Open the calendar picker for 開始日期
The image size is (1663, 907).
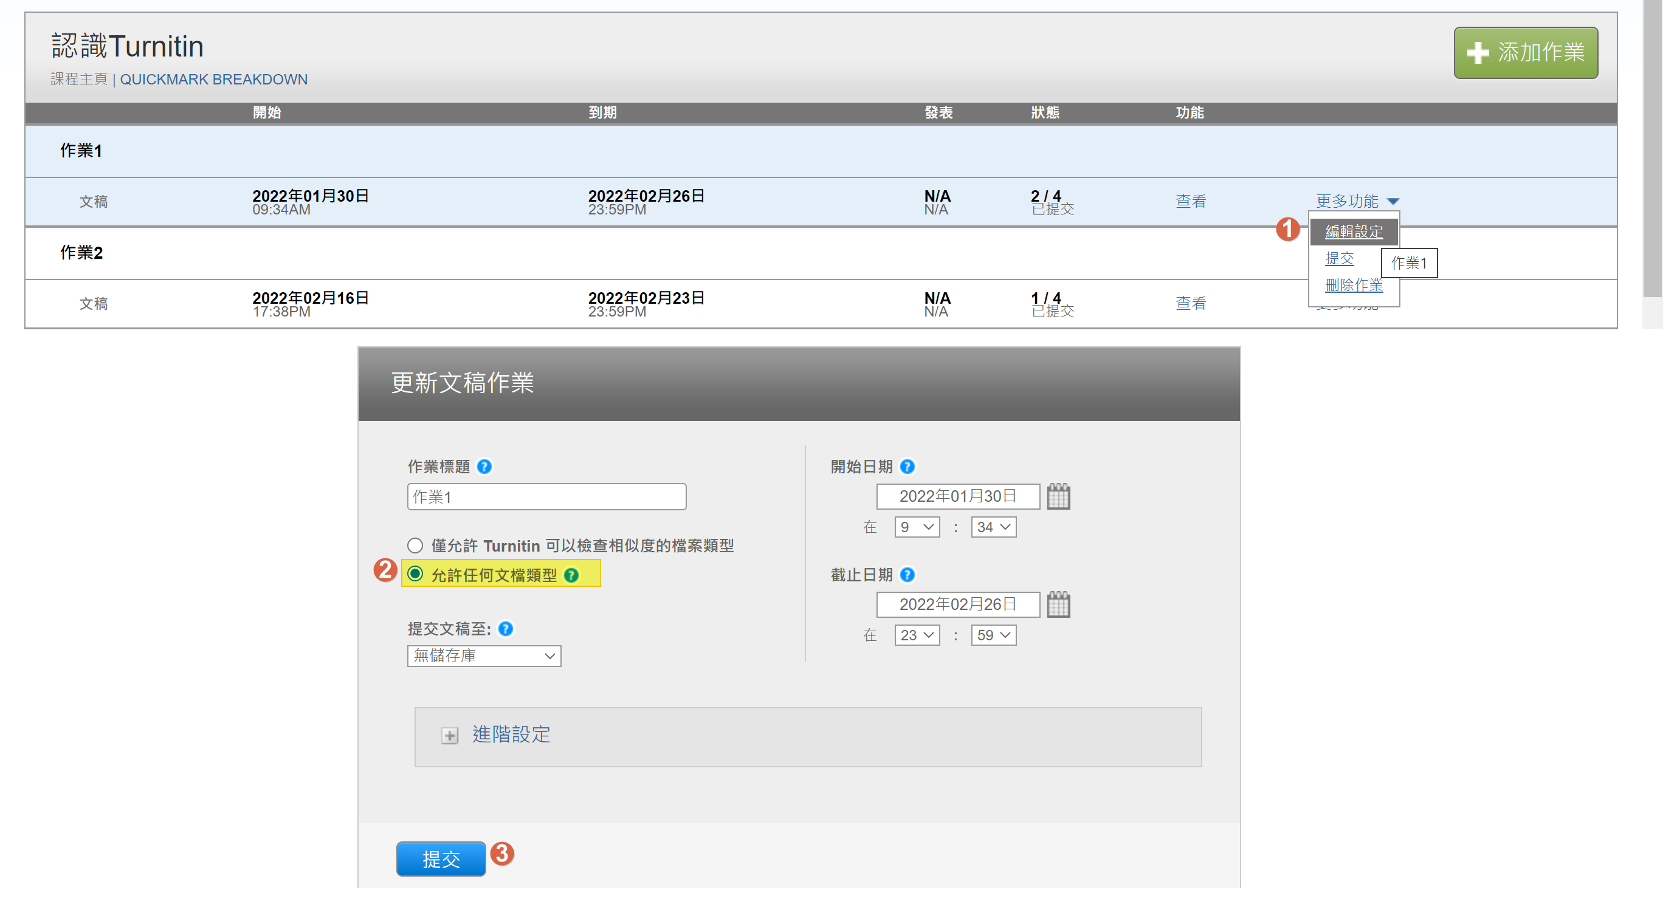[x=1058, y=496]
